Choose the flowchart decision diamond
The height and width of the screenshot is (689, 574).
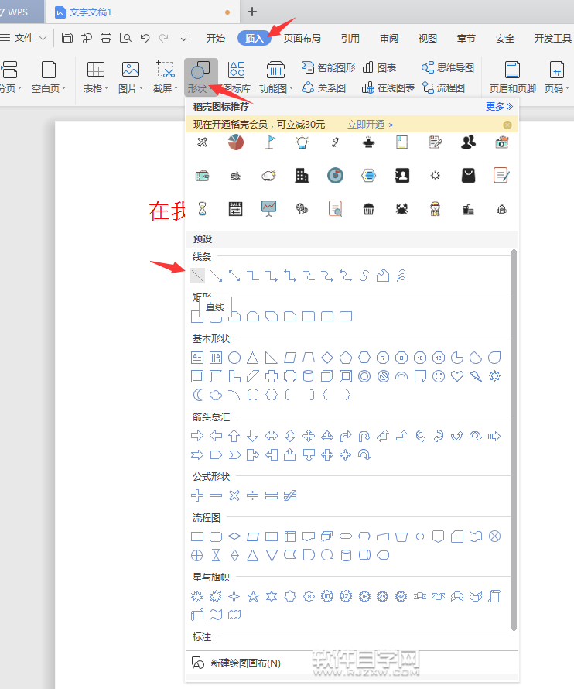pos(234,536)
